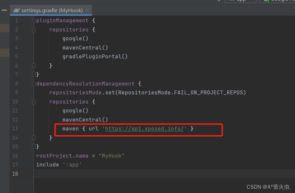Select the settings.gradle (MyHook) tab
The image size is (295, 193).
coord(51,10)
